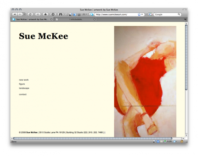Open the address bar history dropdown arrow

click(142, 14)
